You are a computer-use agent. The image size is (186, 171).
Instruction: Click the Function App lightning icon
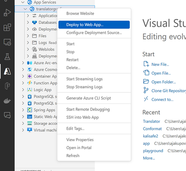click(x=29, y=83)
